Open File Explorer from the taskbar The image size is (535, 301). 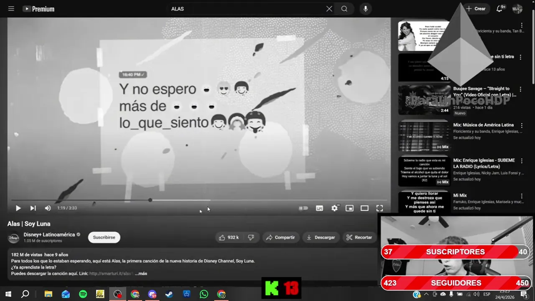point(48,294)
